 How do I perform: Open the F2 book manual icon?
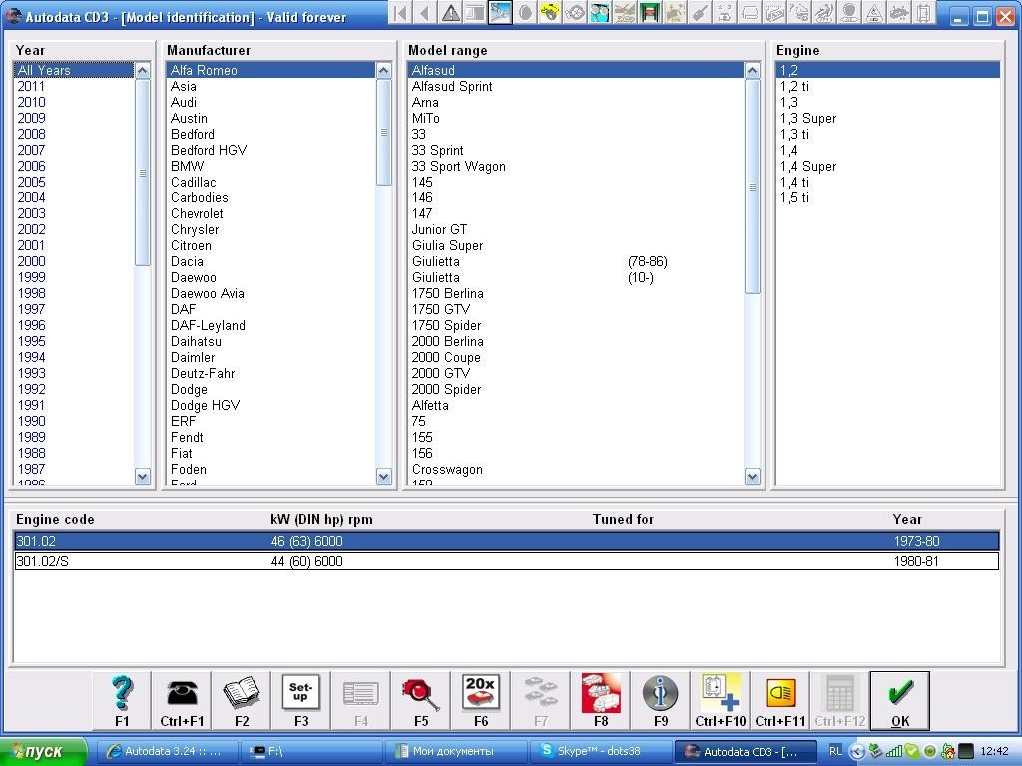click(x=242, y=700)
